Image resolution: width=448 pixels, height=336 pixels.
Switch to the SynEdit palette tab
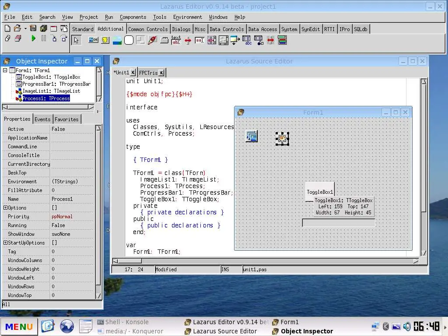(x=311, y=29)
